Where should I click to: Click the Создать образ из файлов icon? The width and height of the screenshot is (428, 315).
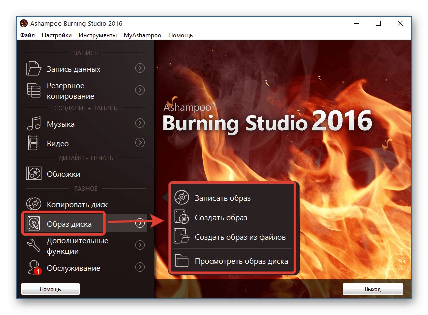click(182, 236)
